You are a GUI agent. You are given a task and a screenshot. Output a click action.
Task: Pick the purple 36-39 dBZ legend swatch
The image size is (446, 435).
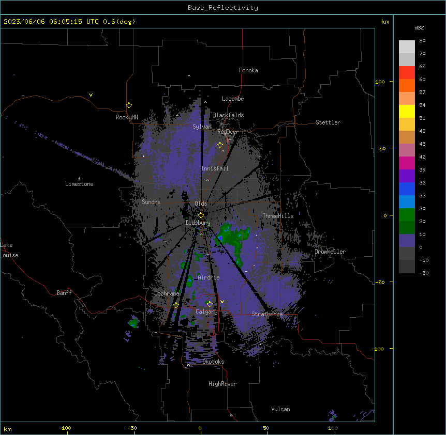coord(407,176)
